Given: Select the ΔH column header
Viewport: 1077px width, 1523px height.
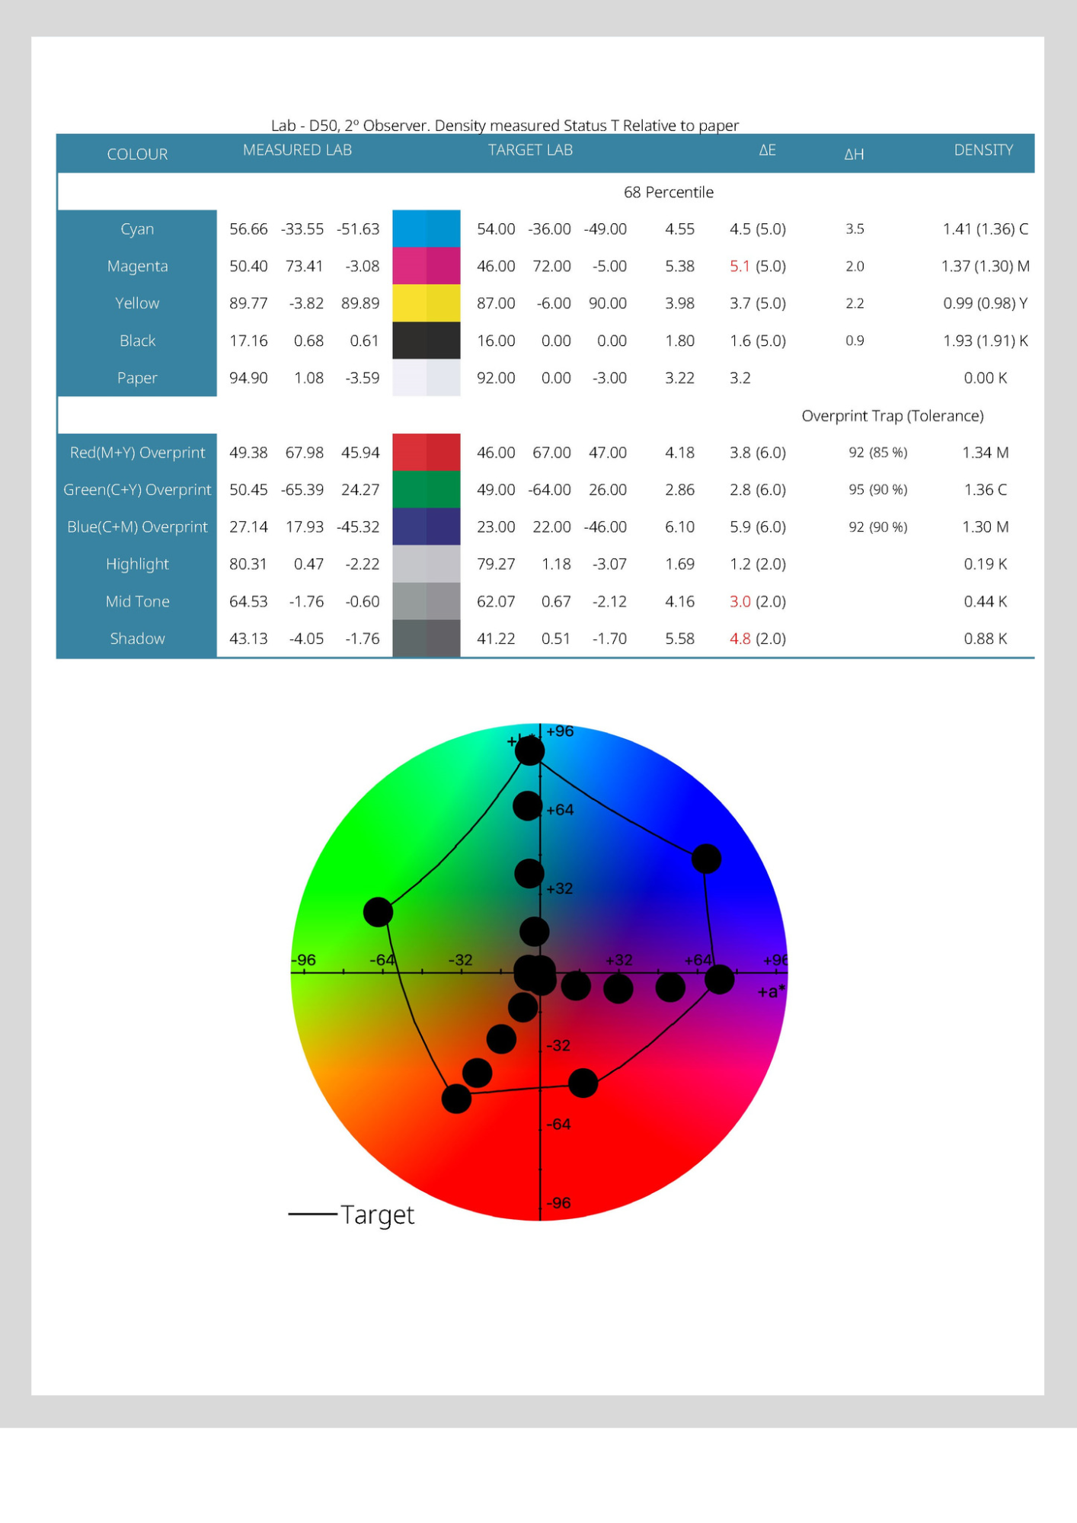Looking at the screenshot, I should pyautogui.click(x=854, y=154).
